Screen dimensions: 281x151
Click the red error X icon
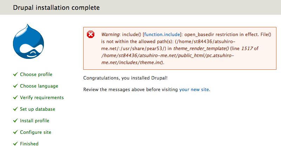pyautogui.click(x=91, y=34)
